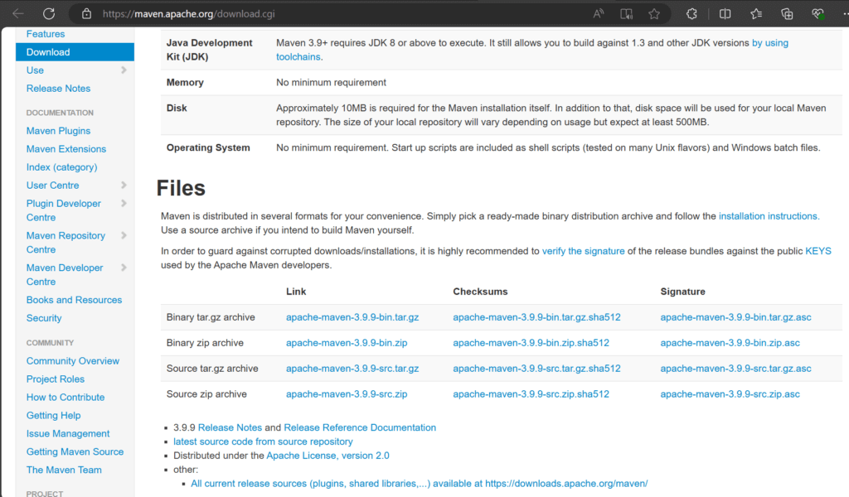849x497 pixels.
Task: Follow 'by using toolchains' link
Action: pyautogui.click(x=770, y=43)
